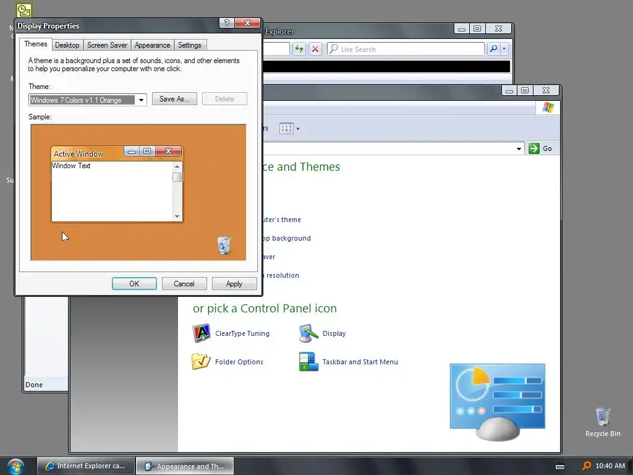Click the screen resolution task link
Screen dimensions: 633x475
[x=281, y=275]
